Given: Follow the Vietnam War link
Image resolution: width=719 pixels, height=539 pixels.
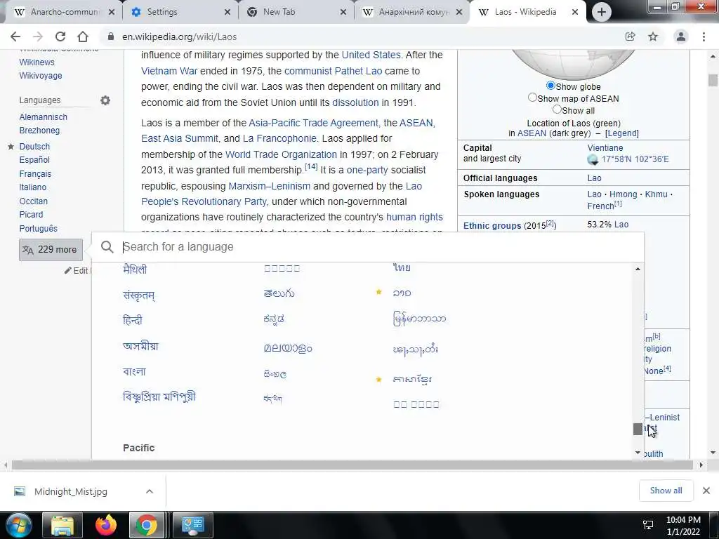Looking at the screenshot, I should (x=169, y=71).
